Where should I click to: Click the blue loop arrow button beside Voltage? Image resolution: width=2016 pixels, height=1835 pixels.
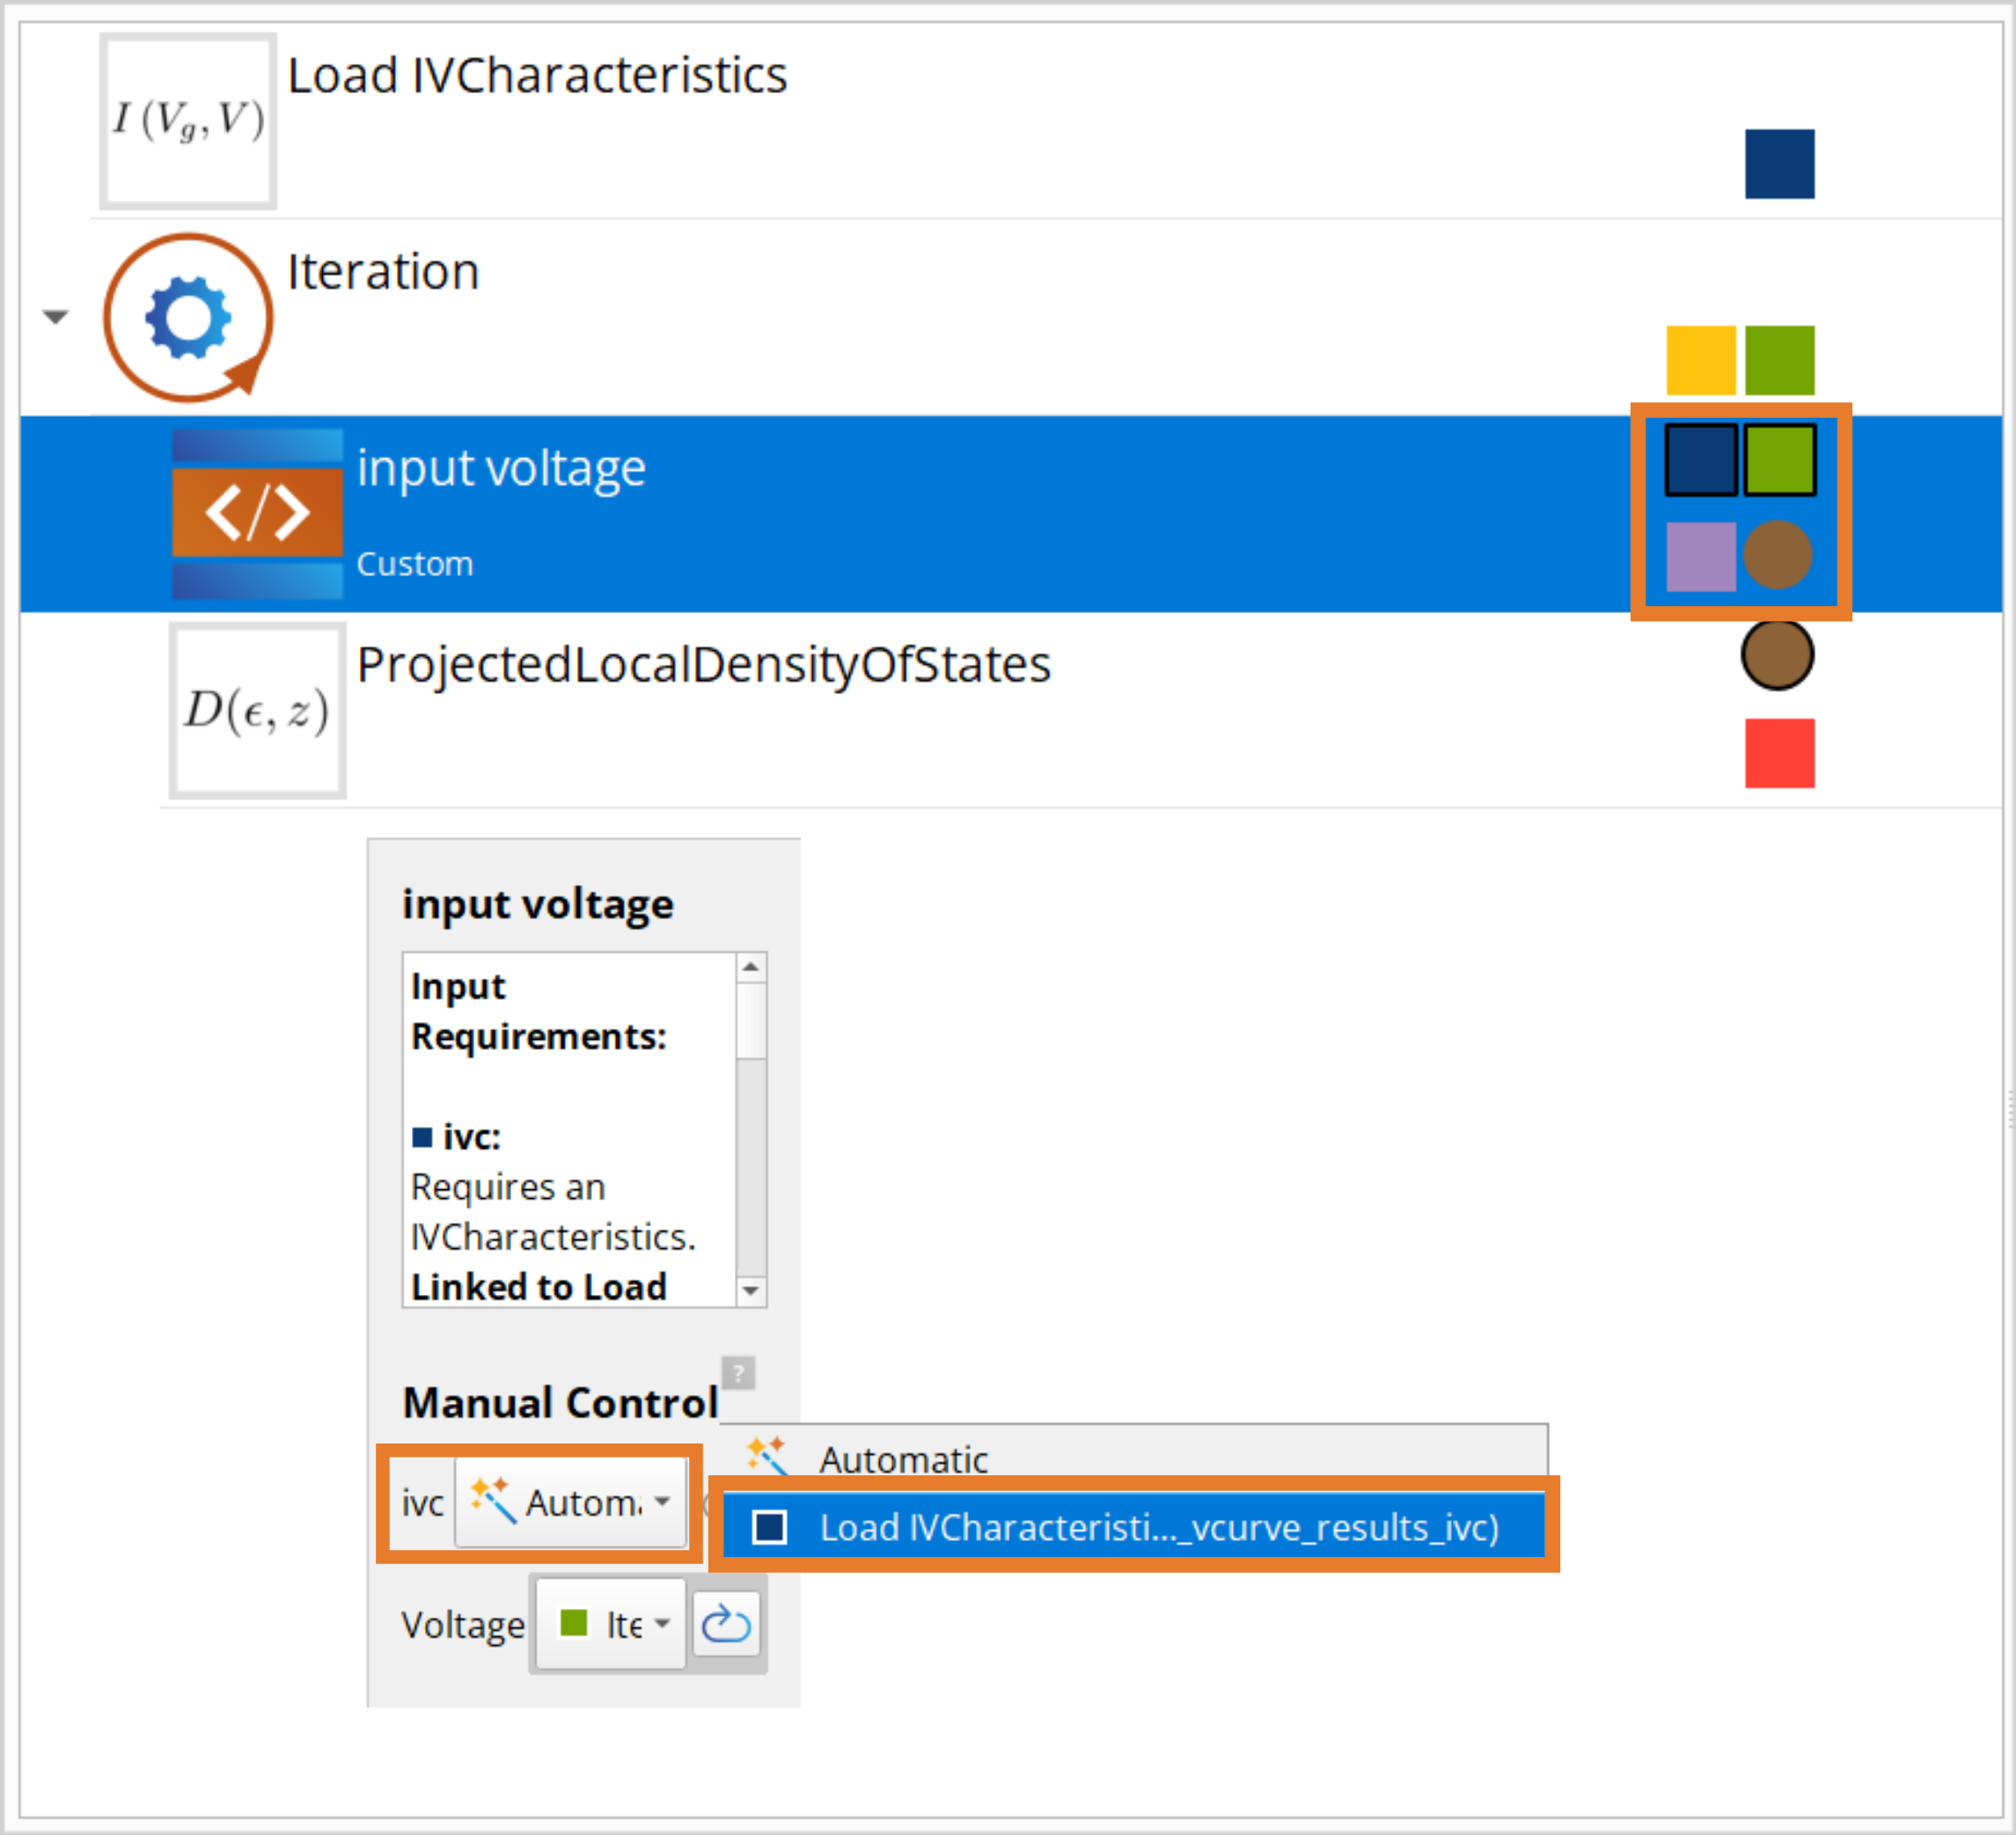point(726,1624)
